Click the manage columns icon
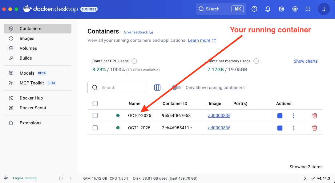The height and width of the screenshot is (183, 335). pos(157,88)
